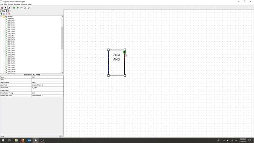Remove circuit with the red X icon
The image size is (254, 143).
click(x=9, y=14)
